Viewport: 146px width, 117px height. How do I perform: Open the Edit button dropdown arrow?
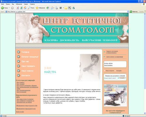click(63, 8)
